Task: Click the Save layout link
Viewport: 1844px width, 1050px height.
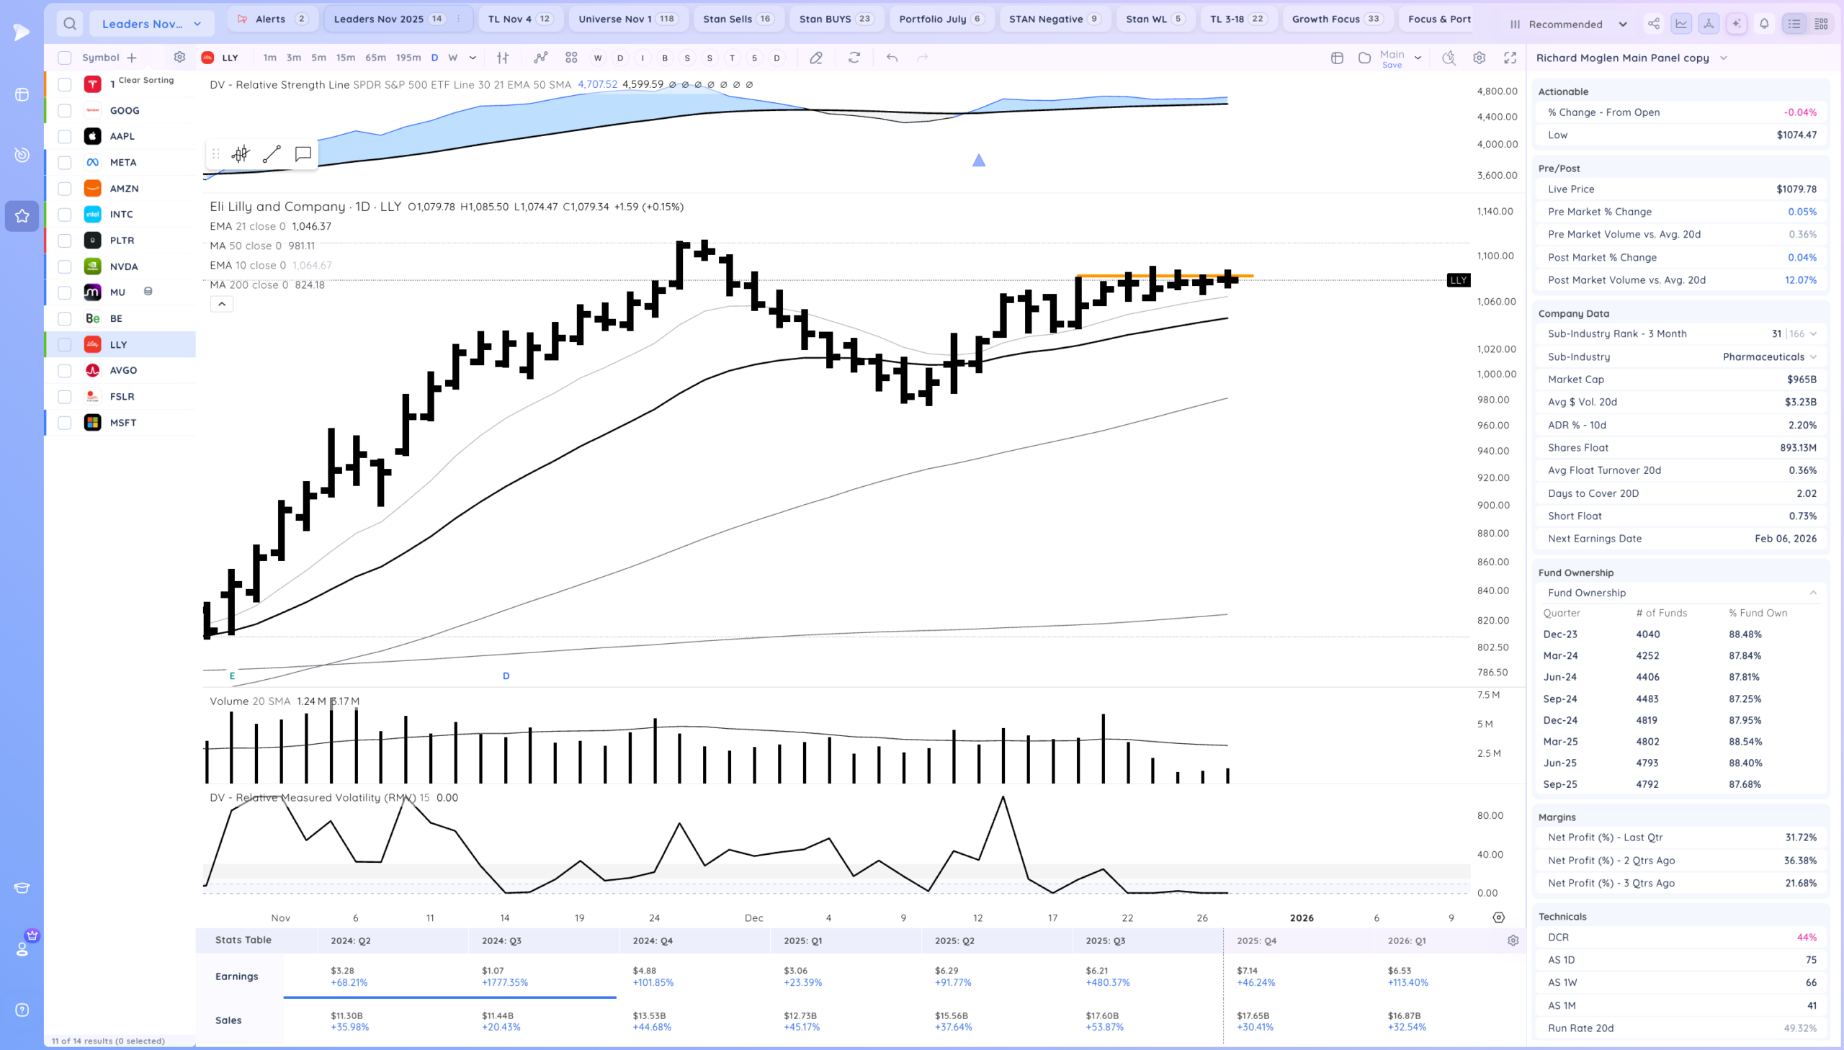Action: [1391, 65]
